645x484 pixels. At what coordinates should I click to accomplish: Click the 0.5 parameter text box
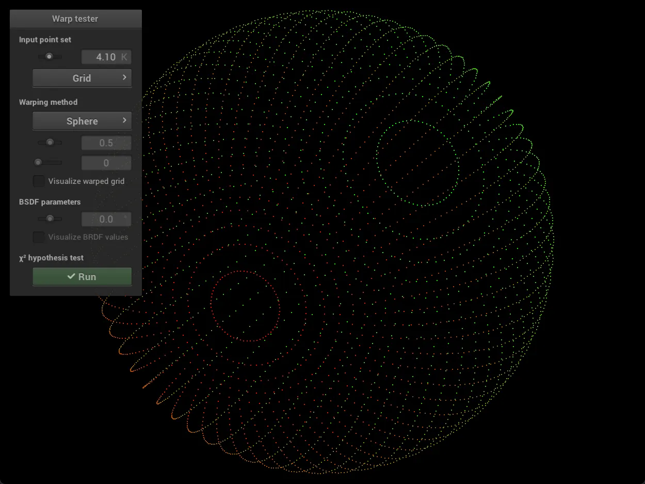pos(106,143)
